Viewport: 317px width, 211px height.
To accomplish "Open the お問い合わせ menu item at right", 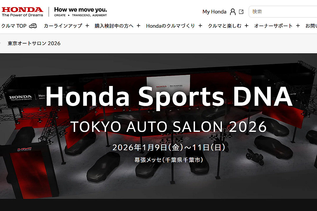I will (x=311, y=26).
